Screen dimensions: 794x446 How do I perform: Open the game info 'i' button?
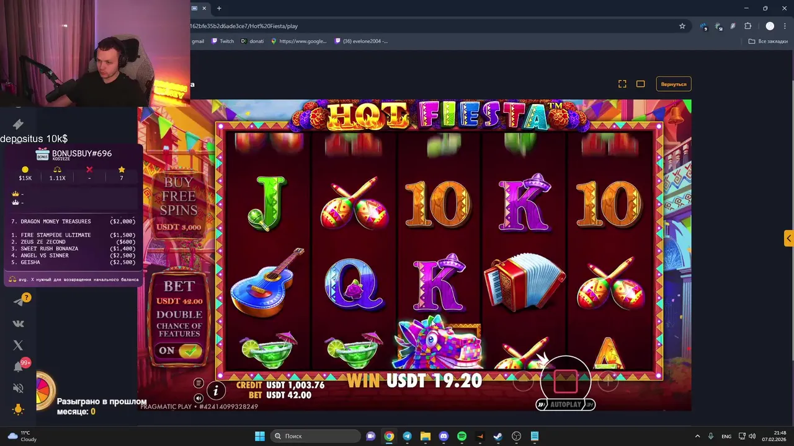point(216,391)
